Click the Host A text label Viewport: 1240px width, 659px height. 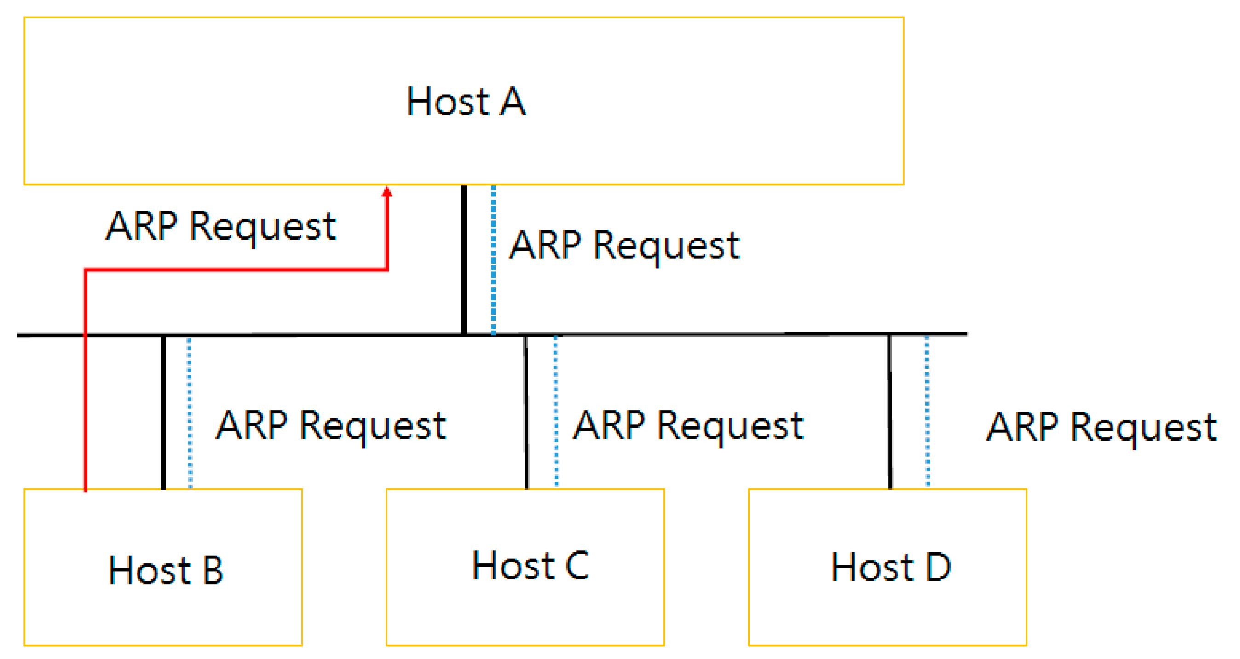tap(466, 102)
